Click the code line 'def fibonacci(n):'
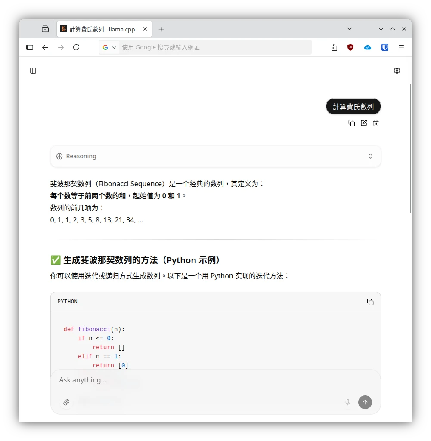This screenshot has height=441, width=431. click(94, 329)
